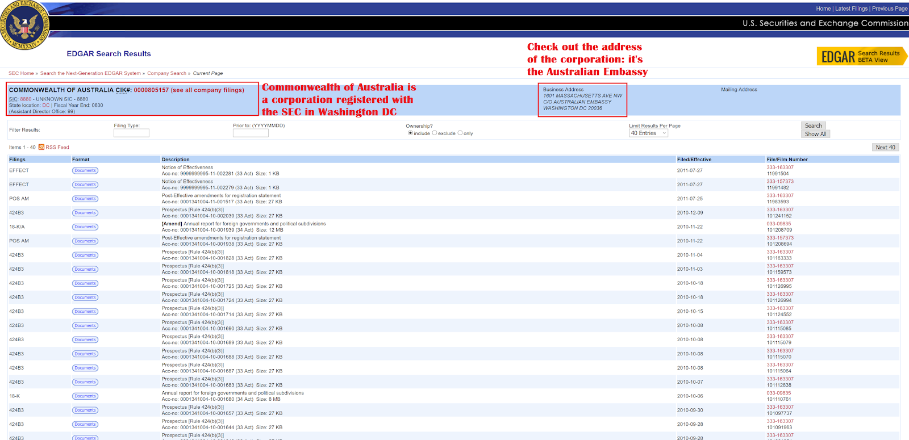Open Latest Filings in top bar

[851, 9]
